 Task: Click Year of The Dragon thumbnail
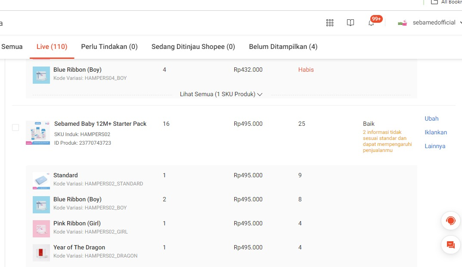pos(41,253)
